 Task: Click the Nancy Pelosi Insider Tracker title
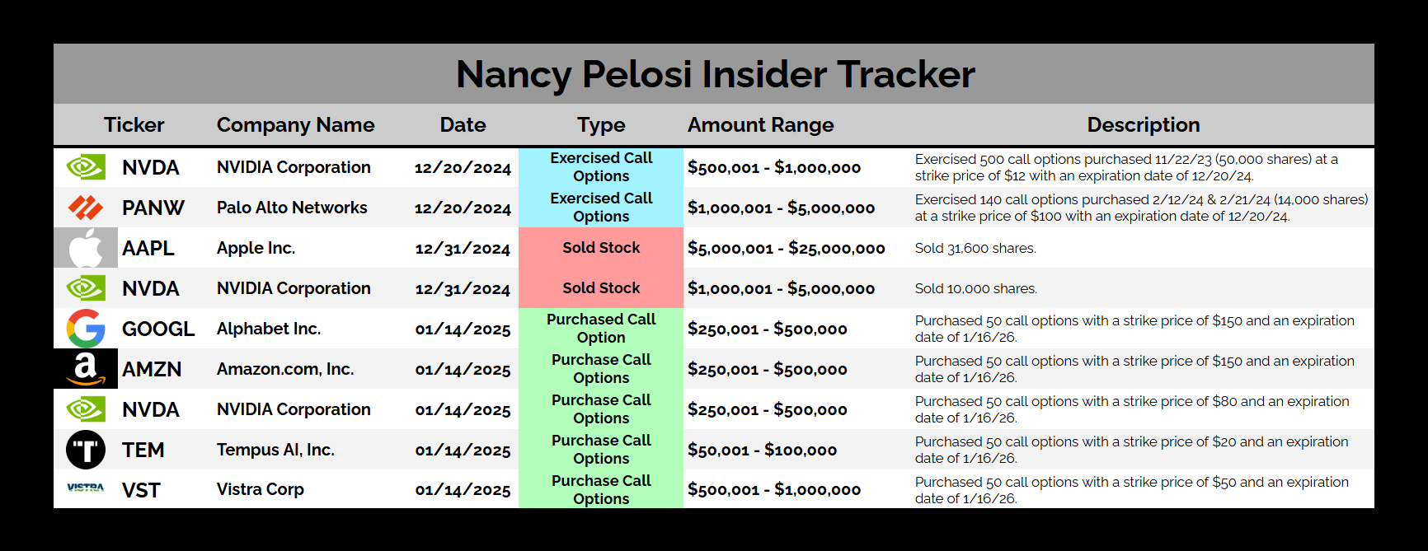point(715,74)
